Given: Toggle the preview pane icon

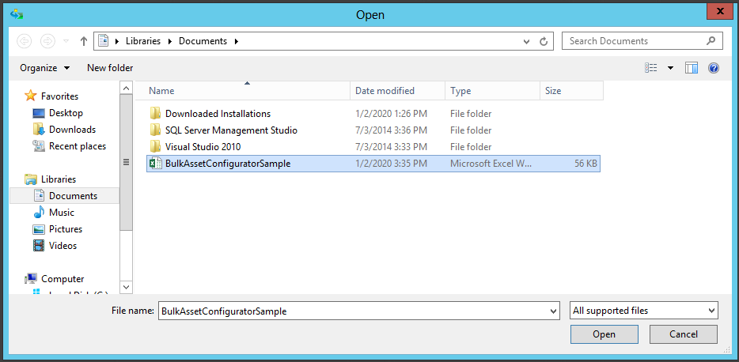Looking at the screenshot, I should pyautogui.click(x=692, y=68).
